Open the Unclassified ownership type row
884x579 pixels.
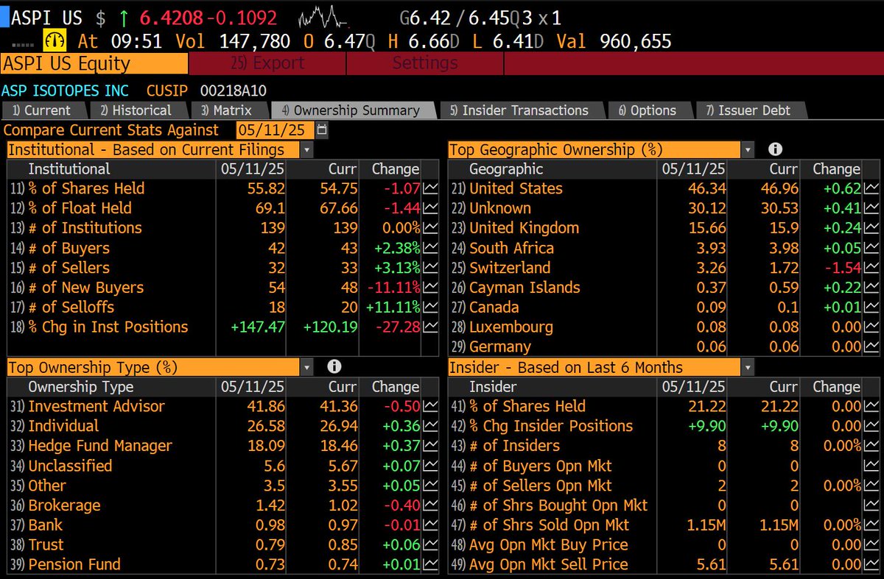click(x=222, y=466)
